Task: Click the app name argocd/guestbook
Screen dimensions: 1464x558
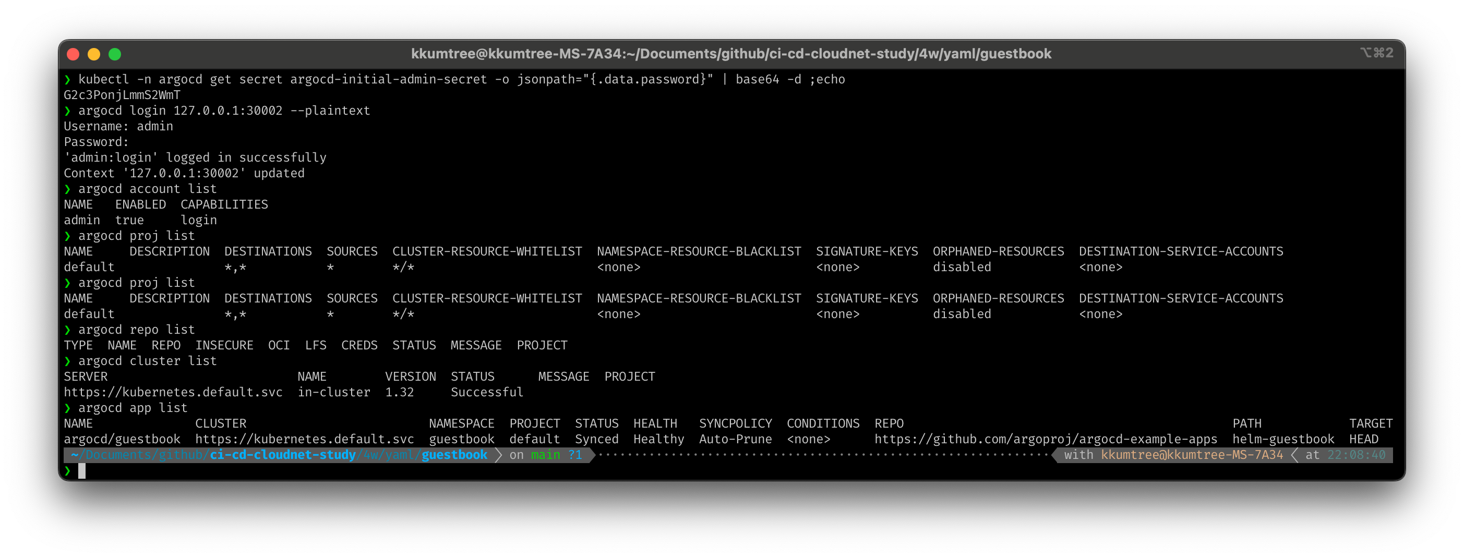Action: click(x=122, y=439)
